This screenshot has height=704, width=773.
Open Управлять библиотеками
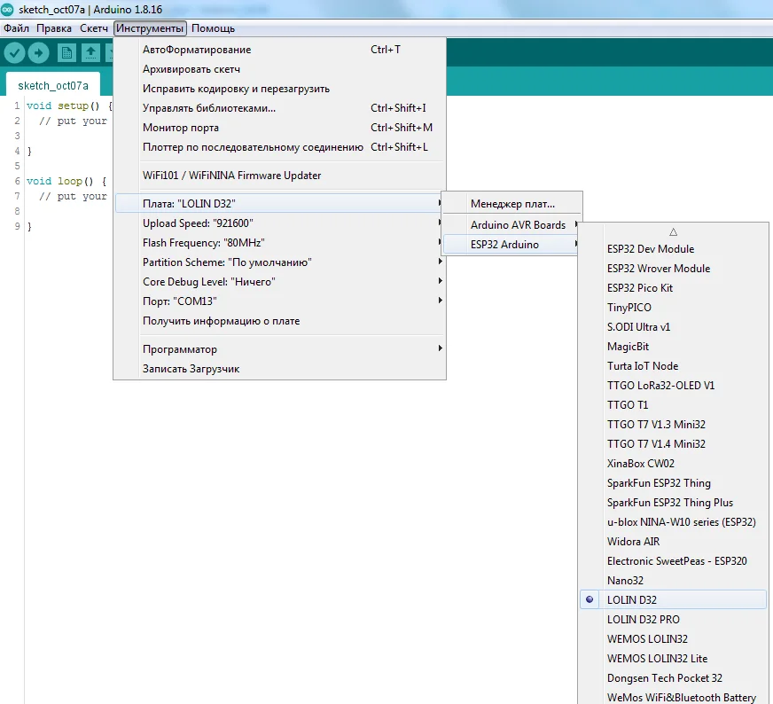click(x=279, y=108)
